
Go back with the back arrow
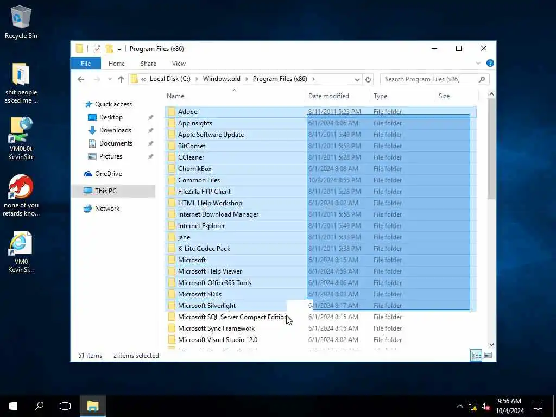(81, 79)
